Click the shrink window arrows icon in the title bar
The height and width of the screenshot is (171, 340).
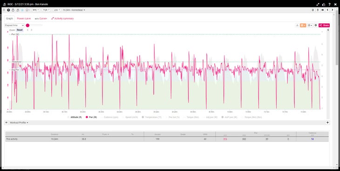[x=318, y=4]
